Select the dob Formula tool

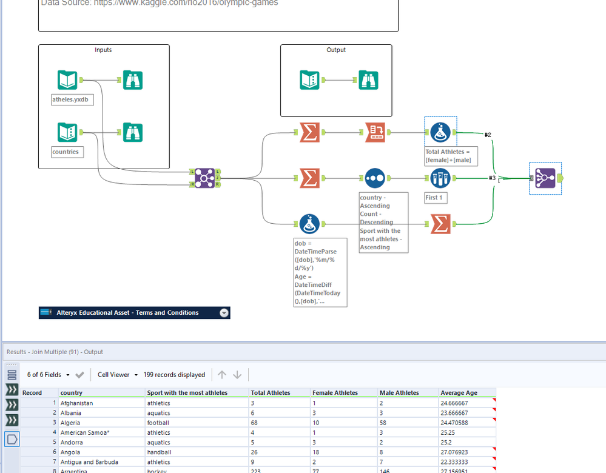[x=309, y=224]
